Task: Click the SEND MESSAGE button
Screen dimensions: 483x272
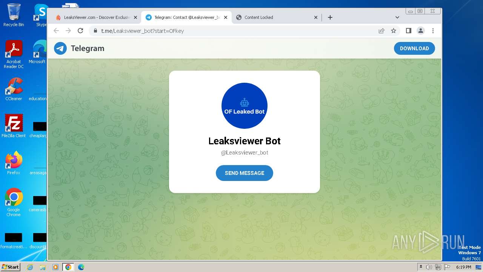Action: tap(245, 173)
